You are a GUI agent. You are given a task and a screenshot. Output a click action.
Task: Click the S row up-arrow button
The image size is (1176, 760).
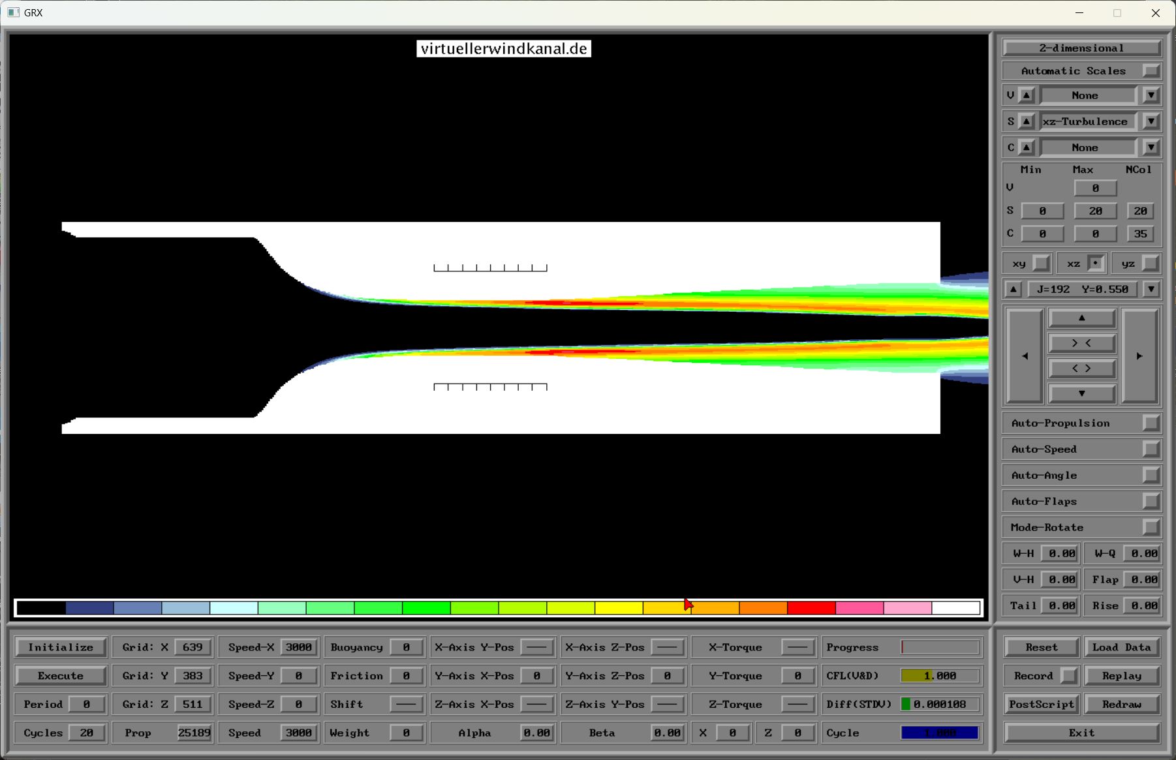click(1027, 121)
